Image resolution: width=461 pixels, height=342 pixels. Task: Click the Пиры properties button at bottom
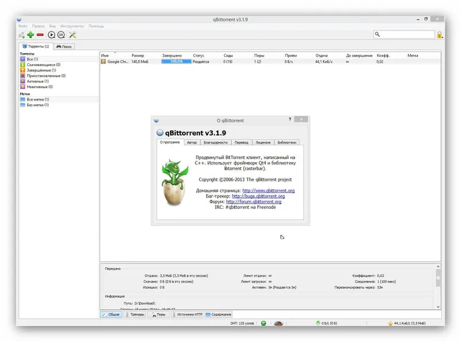coord(158,314)
